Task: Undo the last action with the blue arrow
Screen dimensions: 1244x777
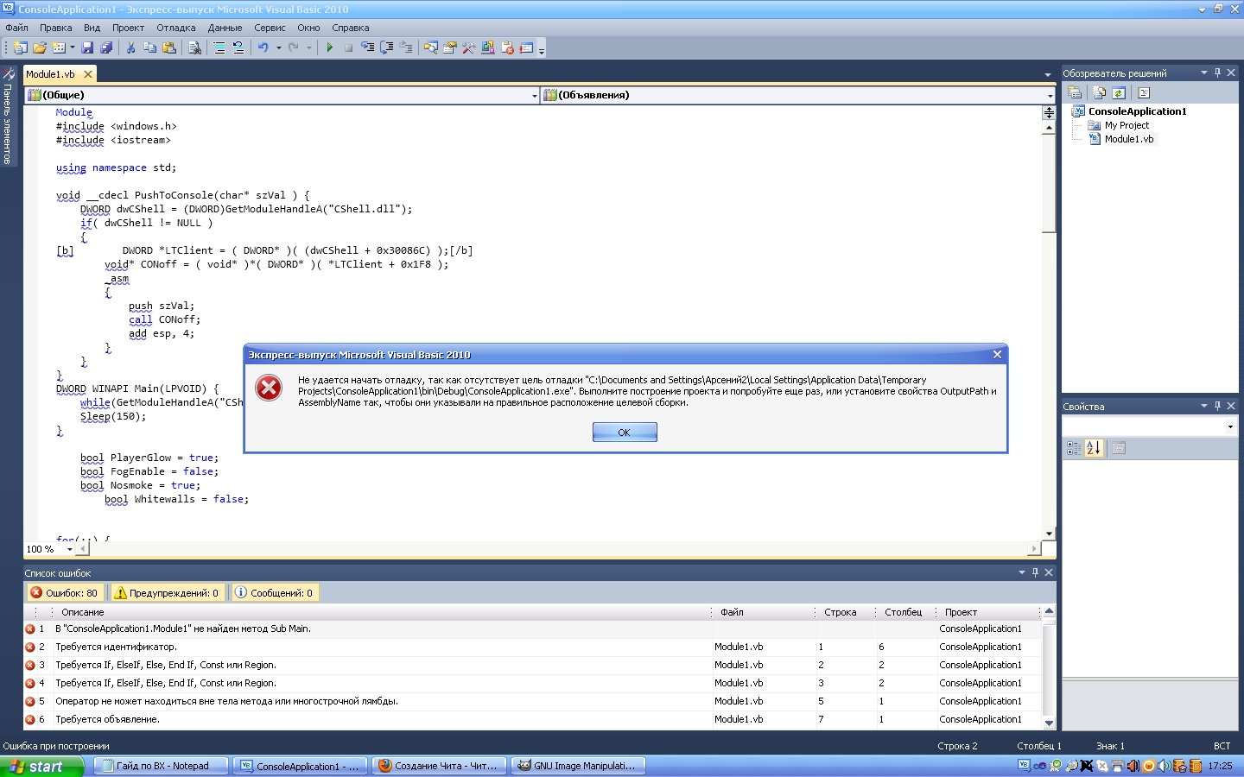Action: point(263,48)
